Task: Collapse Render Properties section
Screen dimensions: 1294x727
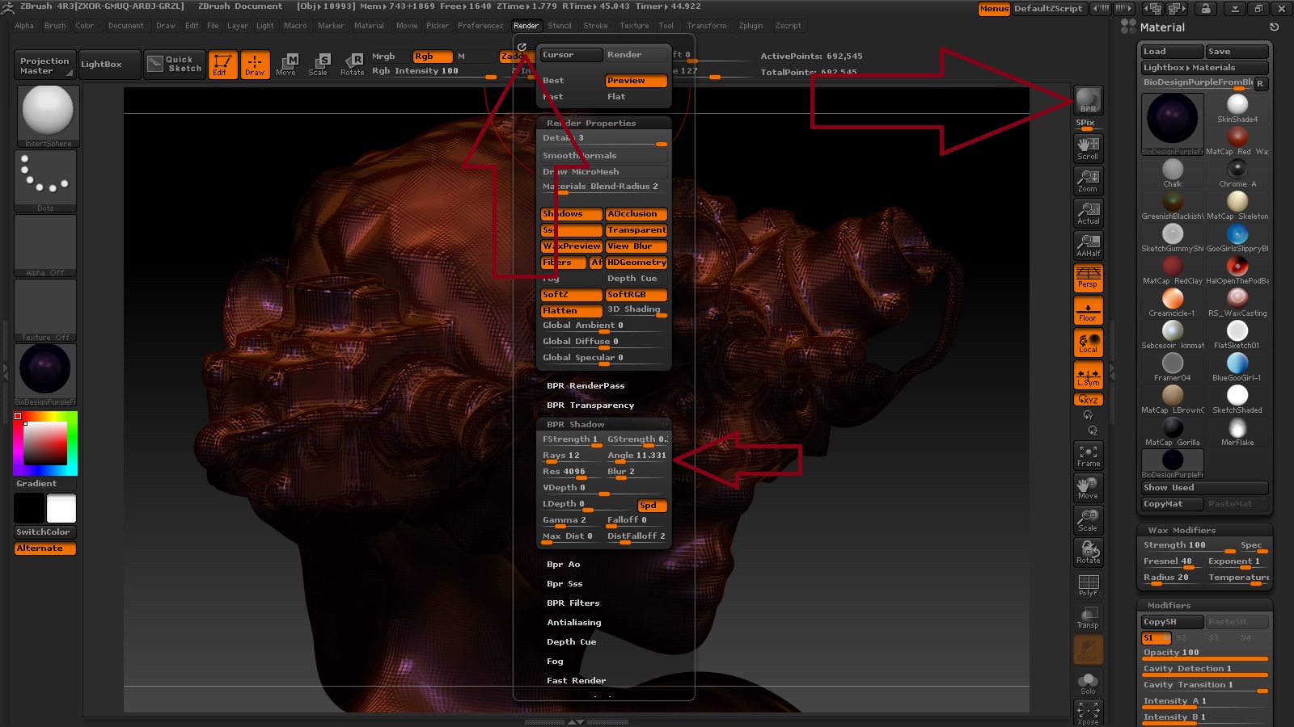Action: [x=591, y=124]
